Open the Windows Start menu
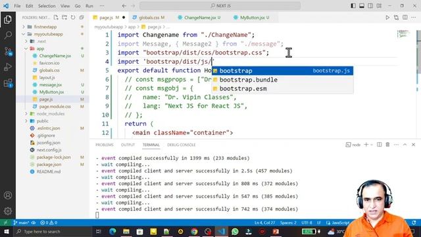The width and height of the screenshot is (421, 237). pyautogui.click(x=7, y=231)
